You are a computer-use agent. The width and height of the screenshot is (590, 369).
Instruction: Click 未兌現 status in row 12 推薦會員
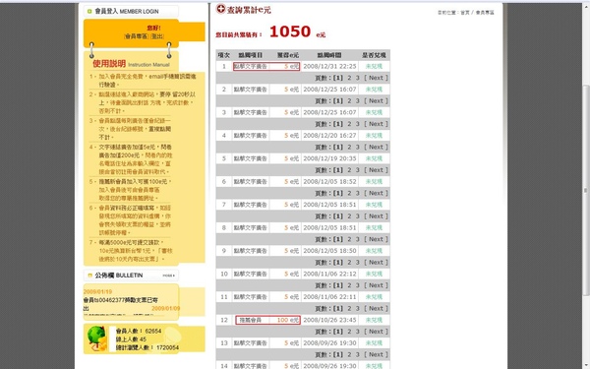tap(374, 320)
